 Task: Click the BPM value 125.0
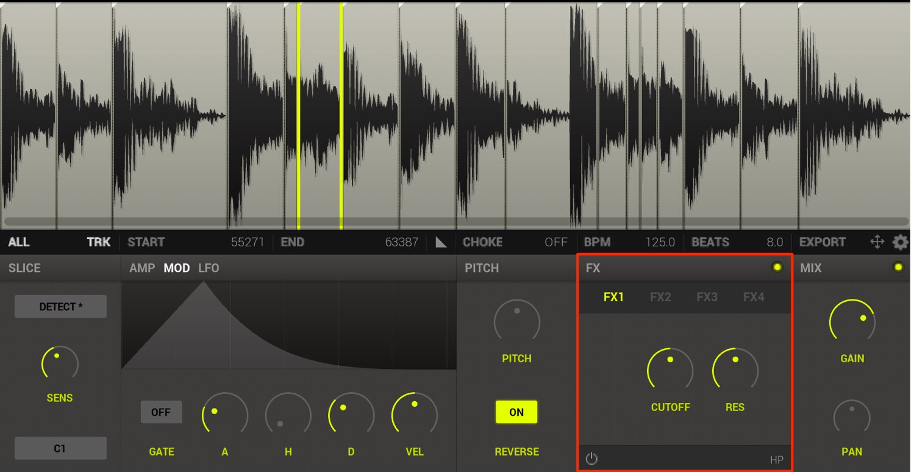(660, 242)
